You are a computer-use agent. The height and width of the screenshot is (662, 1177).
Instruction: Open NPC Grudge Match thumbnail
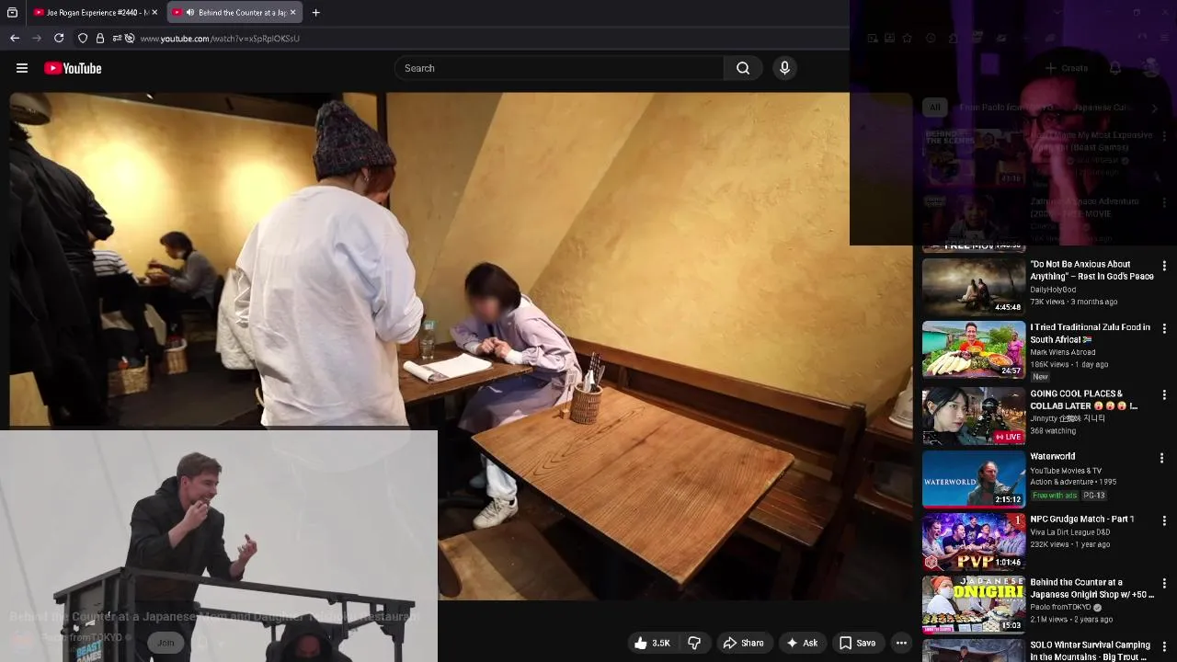[974, 542]
